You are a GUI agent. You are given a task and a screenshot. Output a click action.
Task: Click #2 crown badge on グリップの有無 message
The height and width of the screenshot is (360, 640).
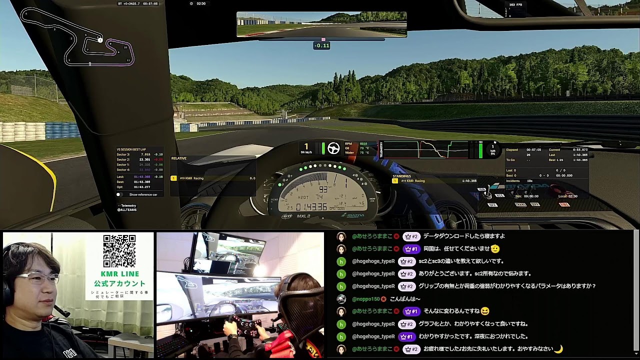(x=407, y=286)
